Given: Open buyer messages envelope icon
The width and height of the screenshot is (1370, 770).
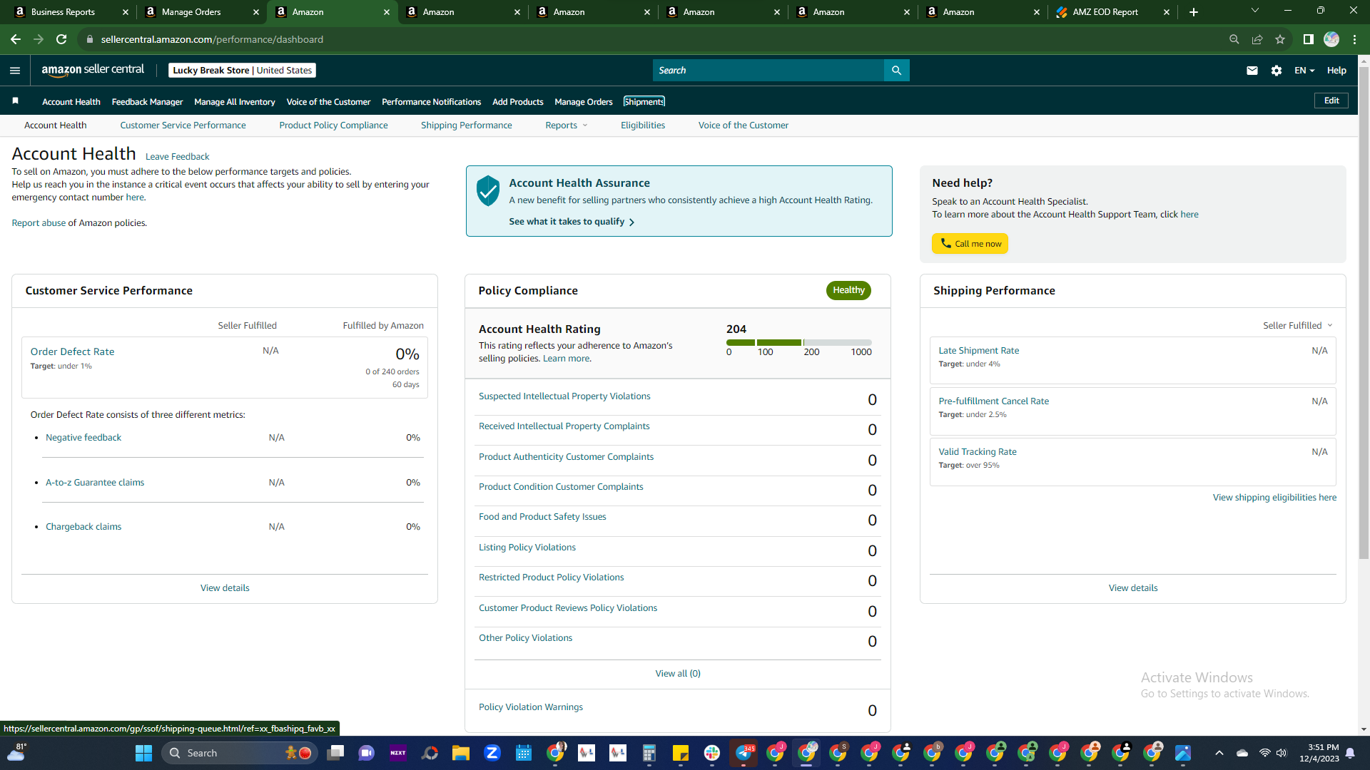Looking at the screenshot, I should 1252,70.
